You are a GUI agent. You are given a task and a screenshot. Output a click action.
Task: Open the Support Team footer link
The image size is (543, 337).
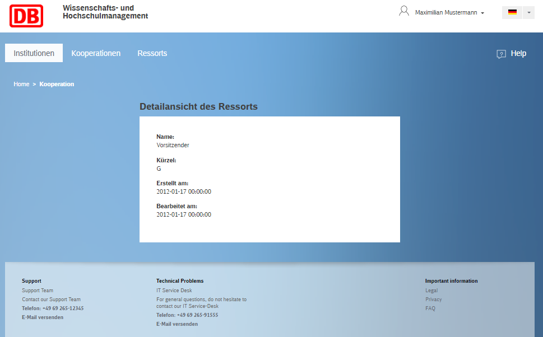click(38, 291)
